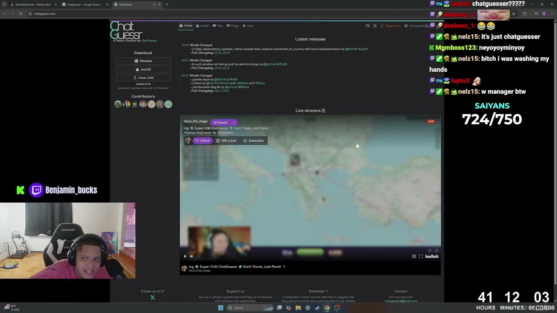Open Full Changelog v3.1.3...v3.1.4 link

[x=221, y=53]
